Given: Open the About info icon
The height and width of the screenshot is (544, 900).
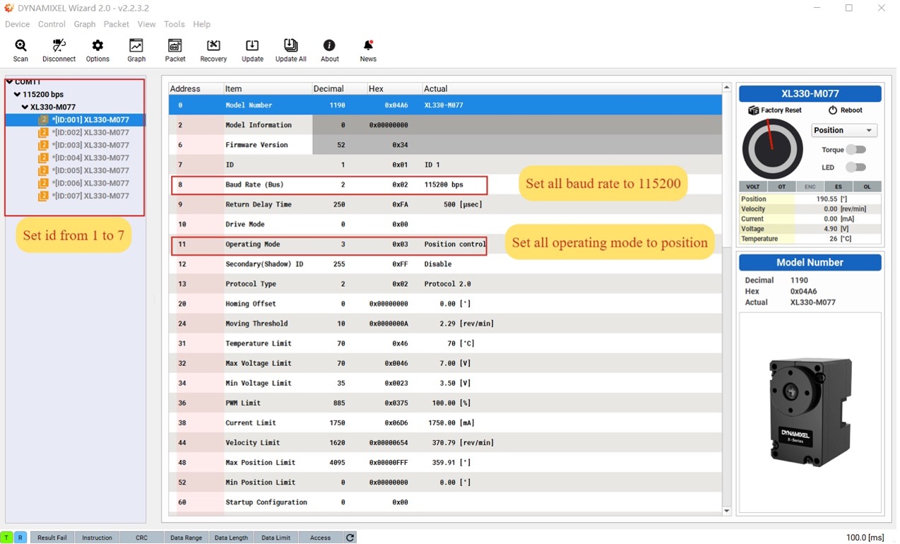Looking at the screenshot, I should 329,45.
